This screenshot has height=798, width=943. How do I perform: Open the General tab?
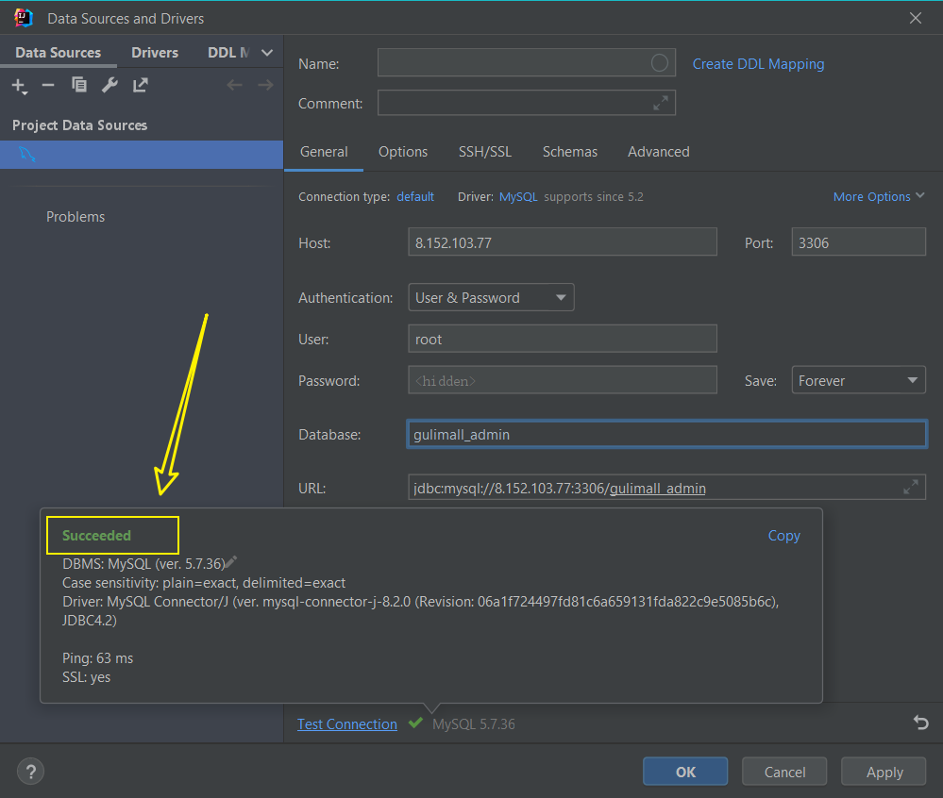pos(324,152)
